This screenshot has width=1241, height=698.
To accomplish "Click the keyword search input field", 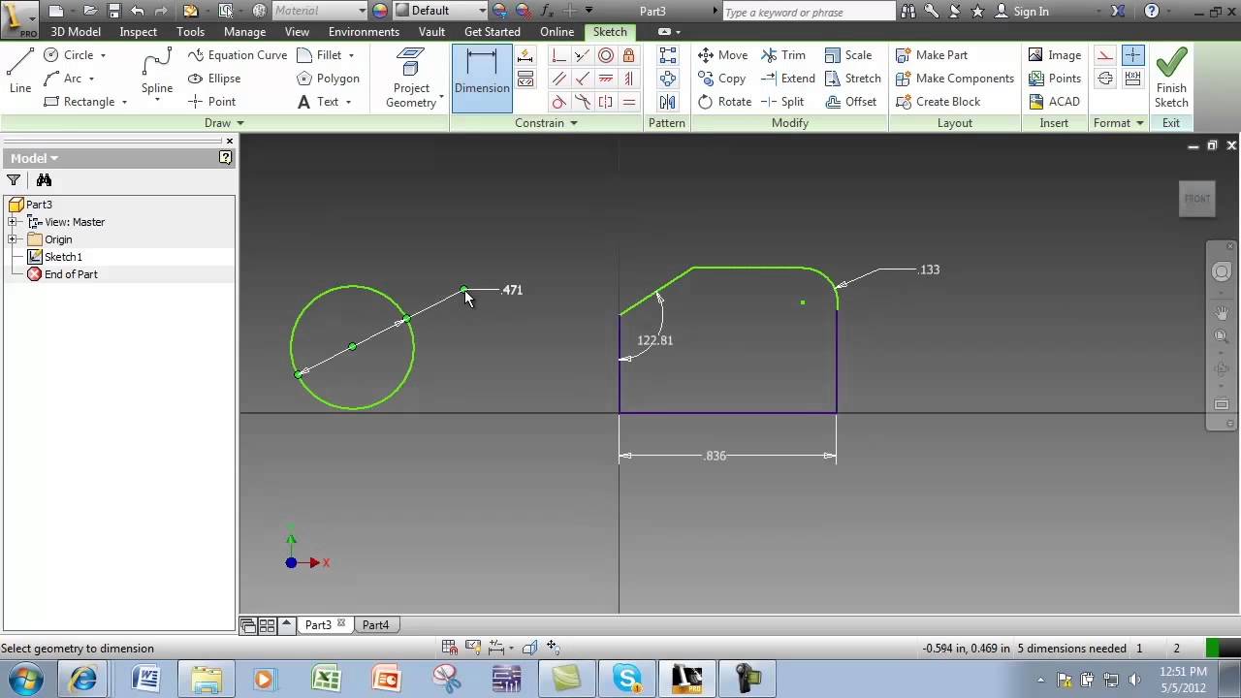I will (x=809, y=12).
